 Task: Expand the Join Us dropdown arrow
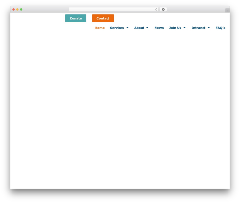184,28
